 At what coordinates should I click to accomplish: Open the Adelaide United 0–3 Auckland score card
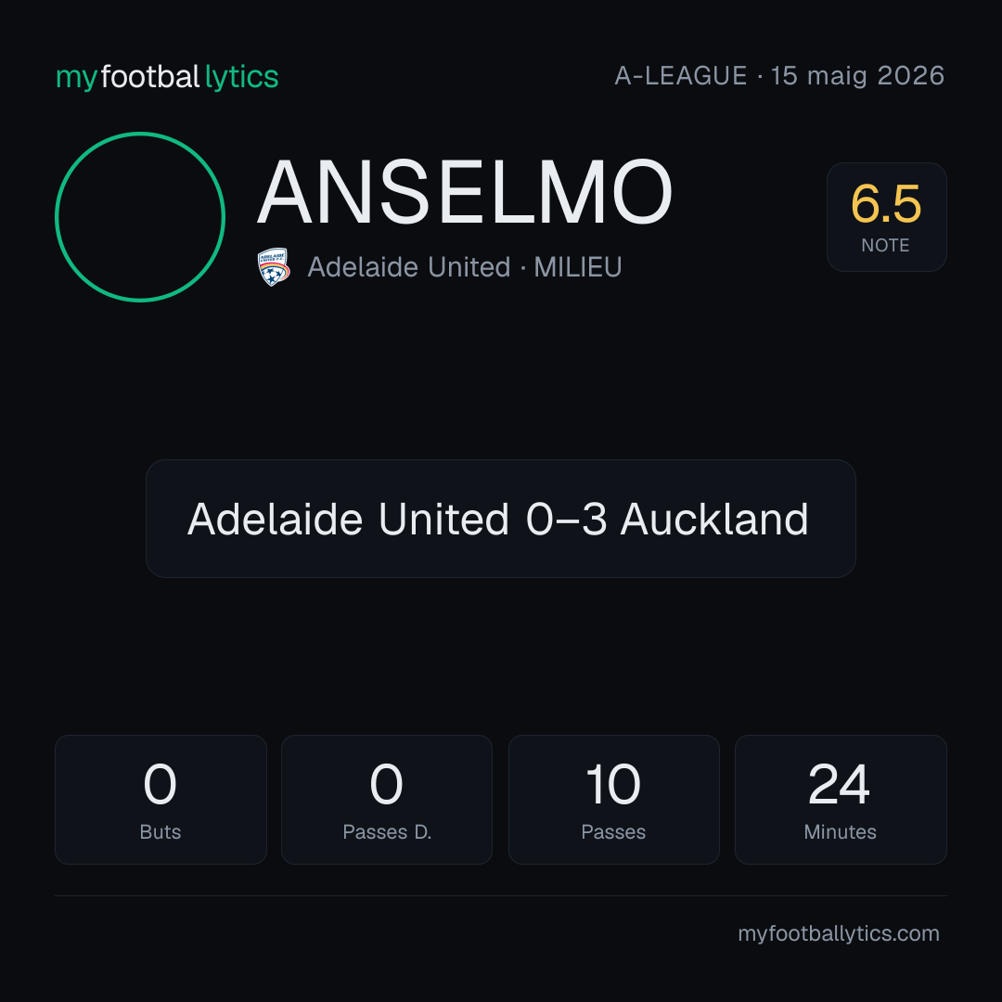point(500,519)
